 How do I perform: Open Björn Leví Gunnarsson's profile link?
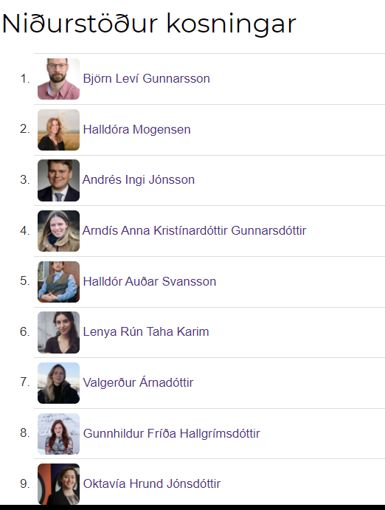146,79
